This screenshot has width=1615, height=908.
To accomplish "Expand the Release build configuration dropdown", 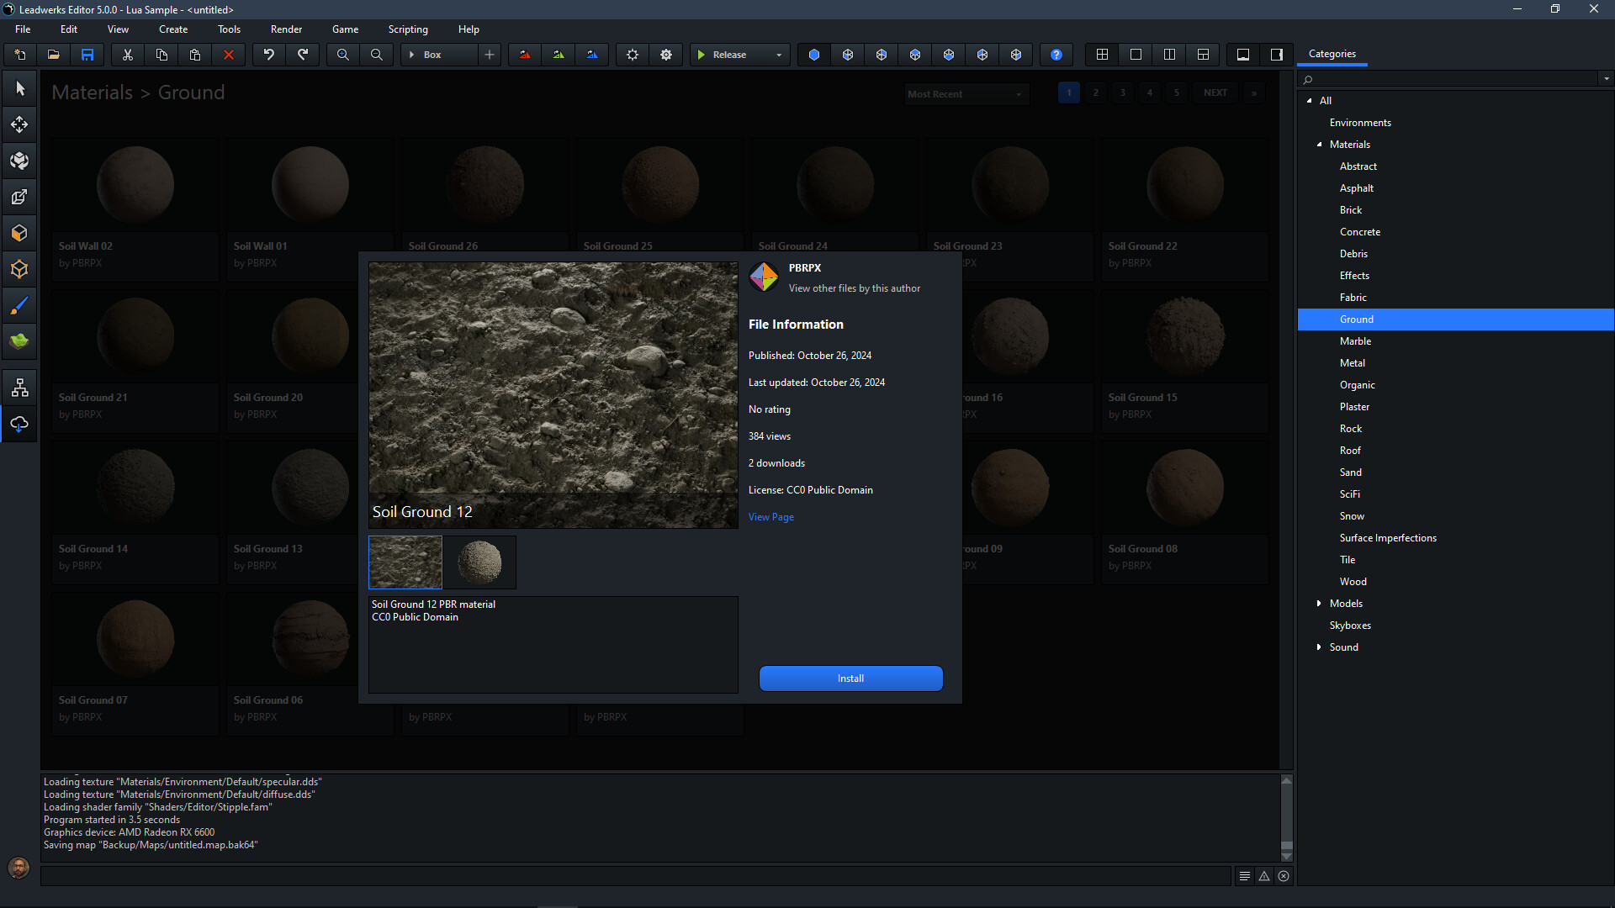I will pyautogui.click(x=778, y=54).
